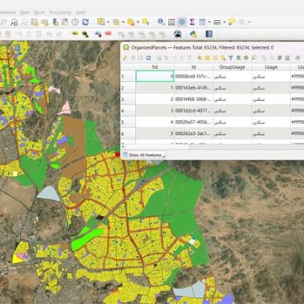Open the Mesh menu
Screen dimensions: 304x304
[39, 12]
